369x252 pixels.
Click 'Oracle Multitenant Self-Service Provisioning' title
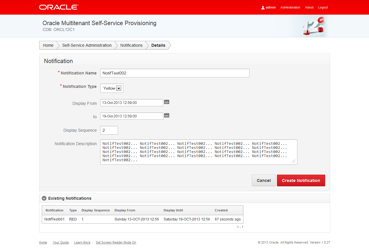coord(99,23)
